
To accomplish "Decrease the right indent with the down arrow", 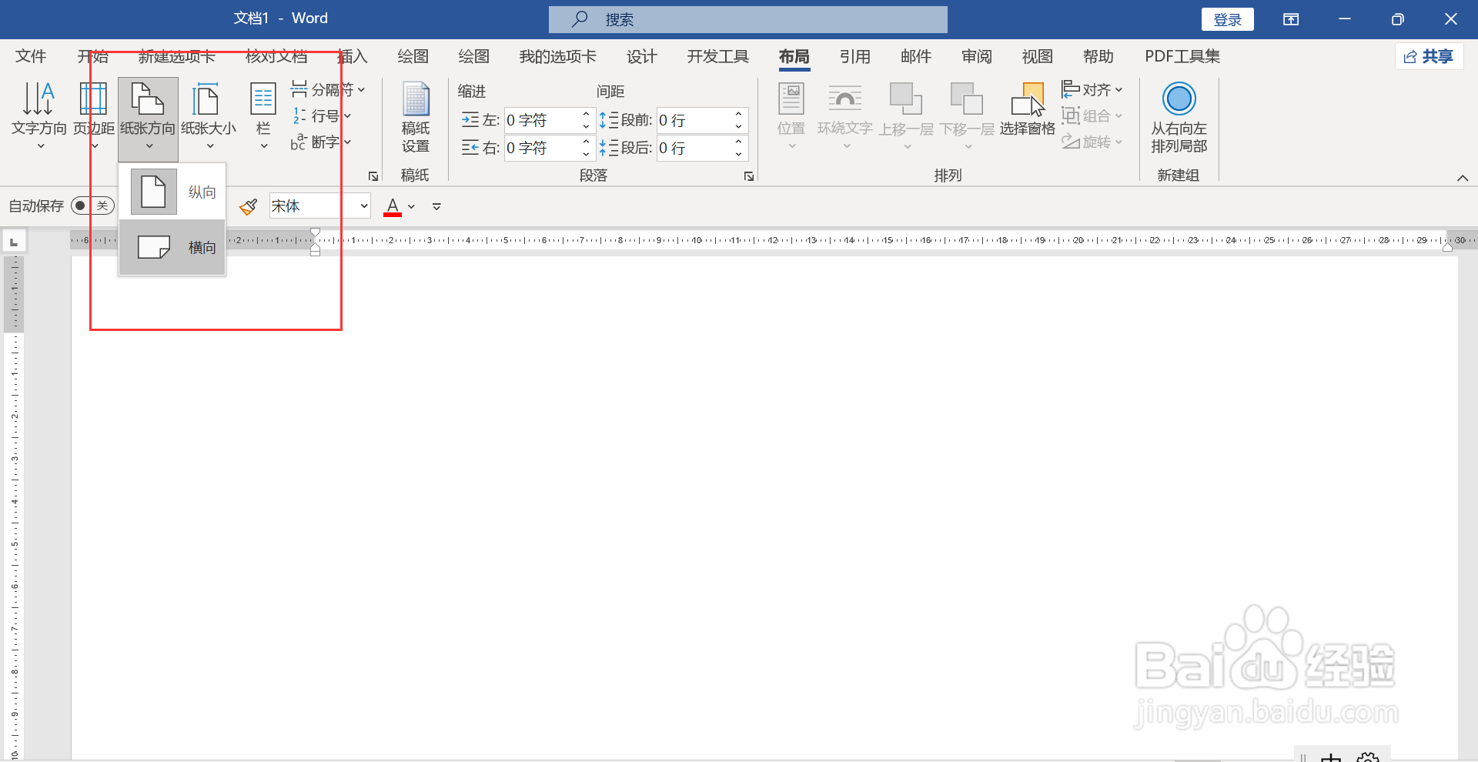I will tap(586, 154).
